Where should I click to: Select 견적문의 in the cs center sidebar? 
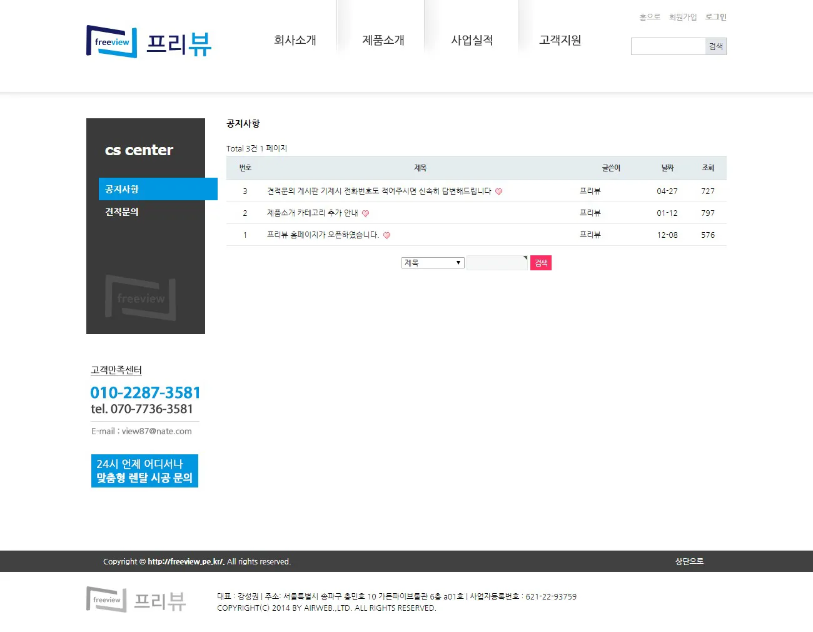pos(122,212)
